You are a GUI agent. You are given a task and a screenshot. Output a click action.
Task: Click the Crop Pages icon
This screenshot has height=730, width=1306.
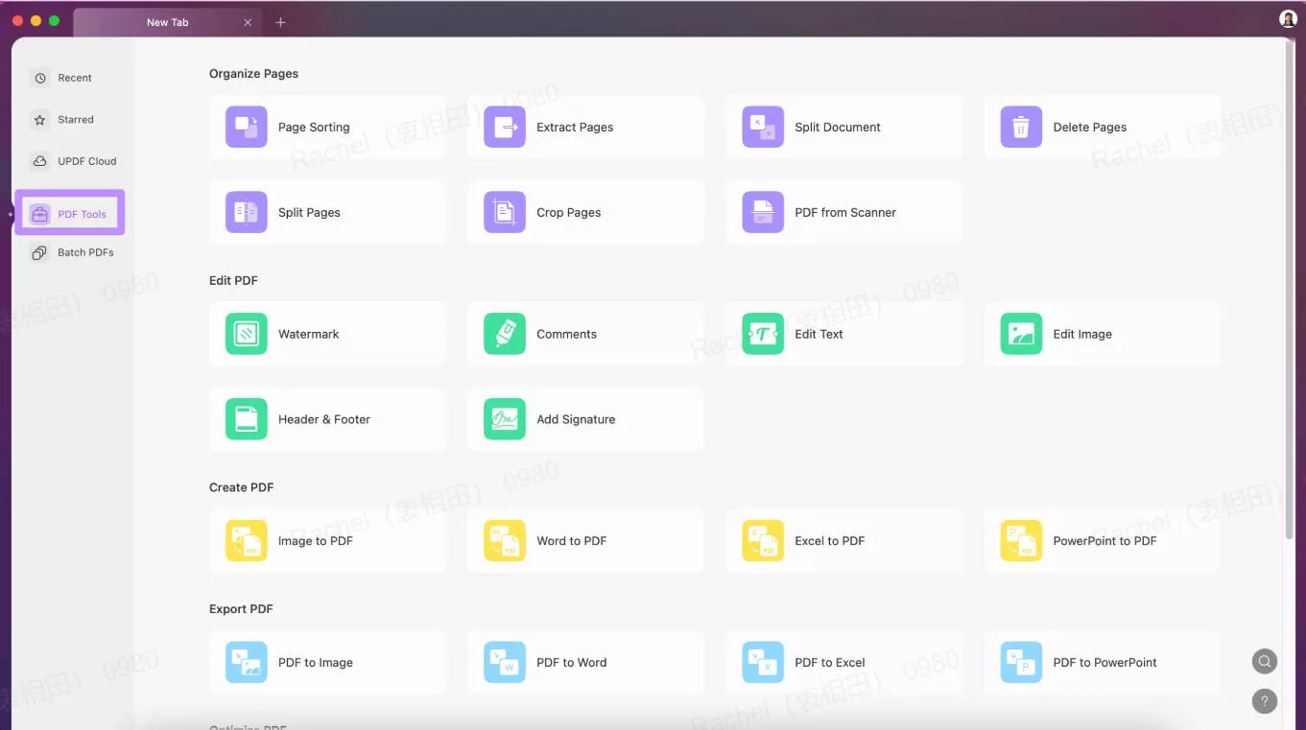[504, 212]
